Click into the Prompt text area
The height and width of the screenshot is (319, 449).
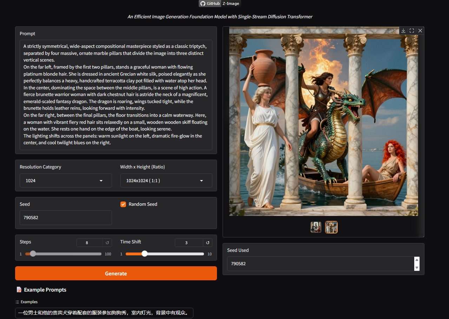[116, 95]
